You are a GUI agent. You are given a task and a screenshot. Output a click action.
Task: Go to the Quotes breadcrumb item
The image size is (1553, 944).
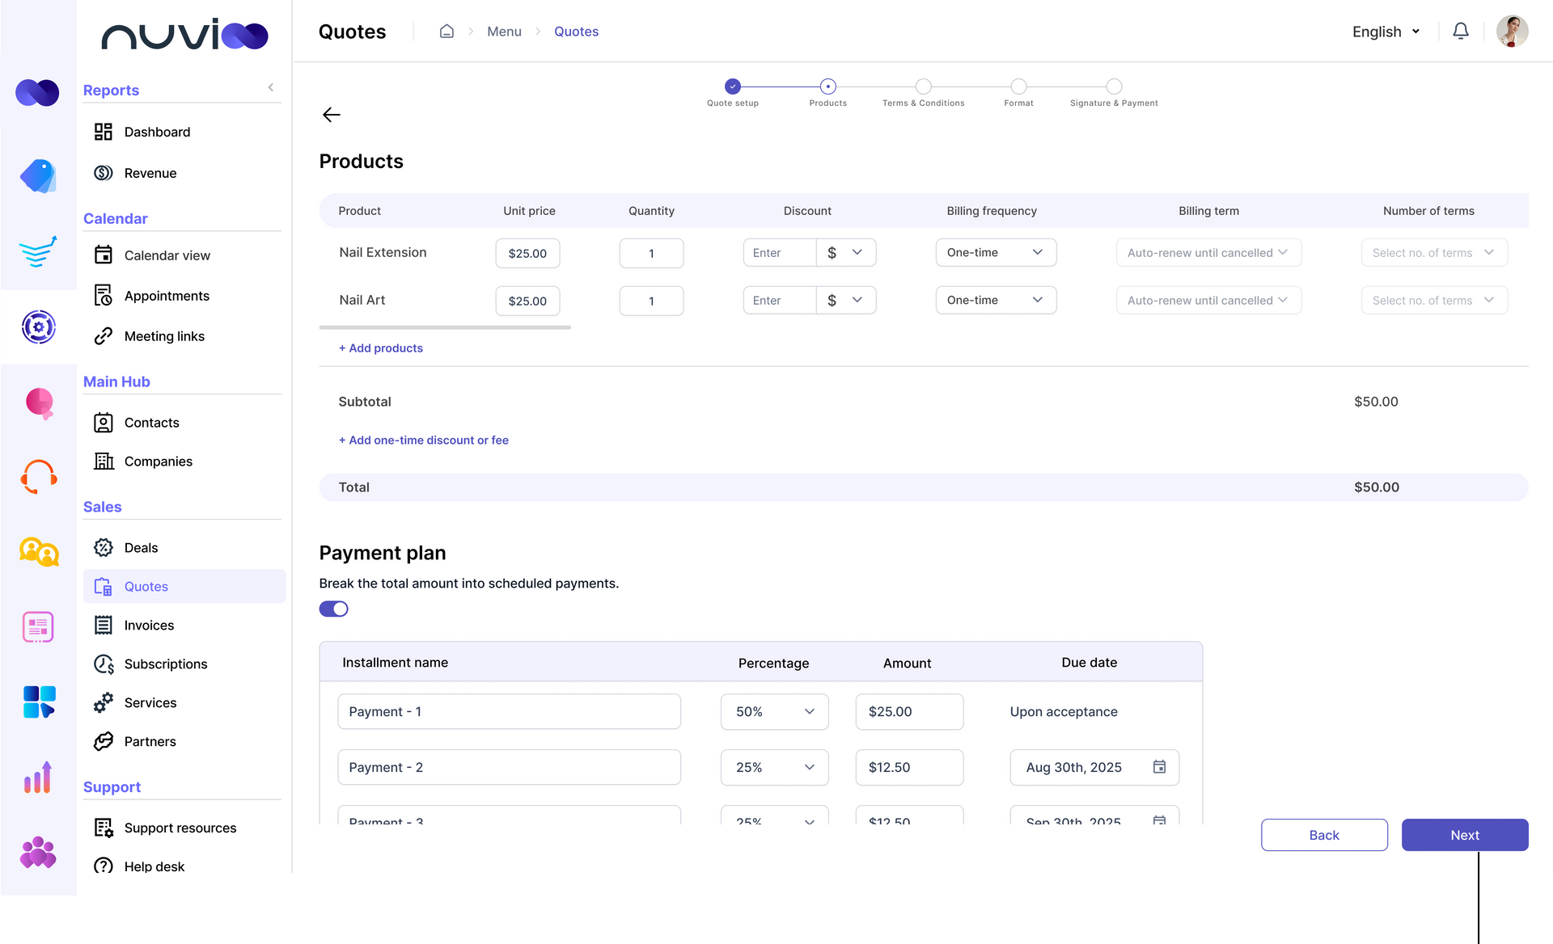pos(576,32)
